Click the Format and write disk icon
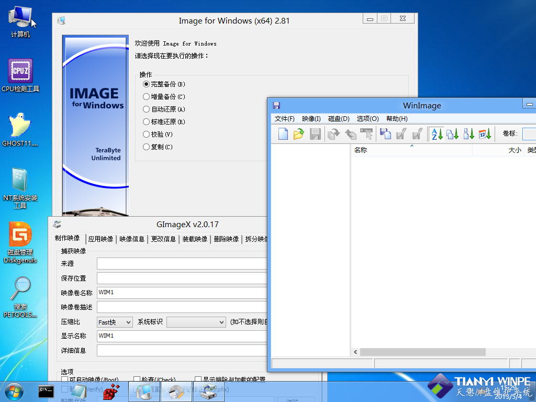536x402 pixels. click(417, 133)
